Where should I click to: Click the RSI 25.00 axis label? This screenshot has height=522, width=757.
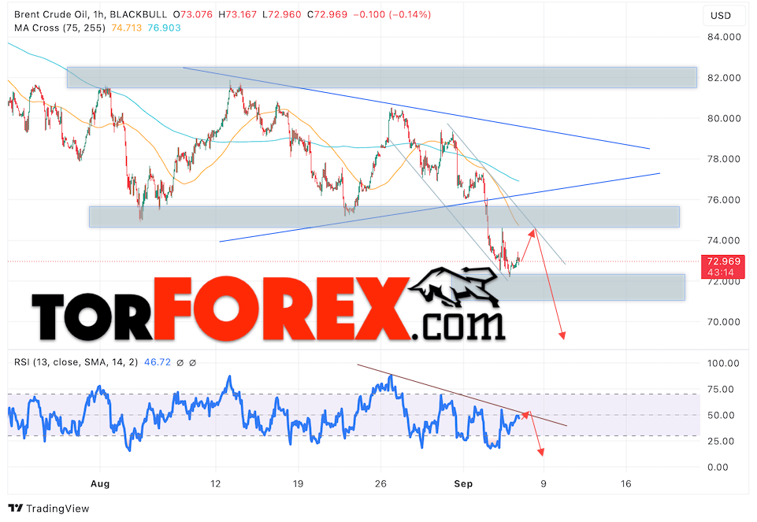click(720, 442)
